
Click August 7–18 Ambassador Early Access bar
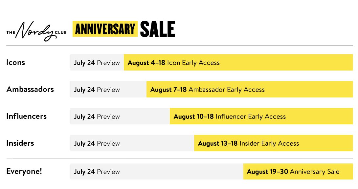(250, 90)
